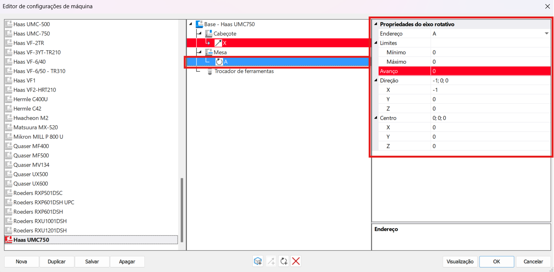Delete the selected element with the red X icon

pyautogui.click(x=296, y=261)
